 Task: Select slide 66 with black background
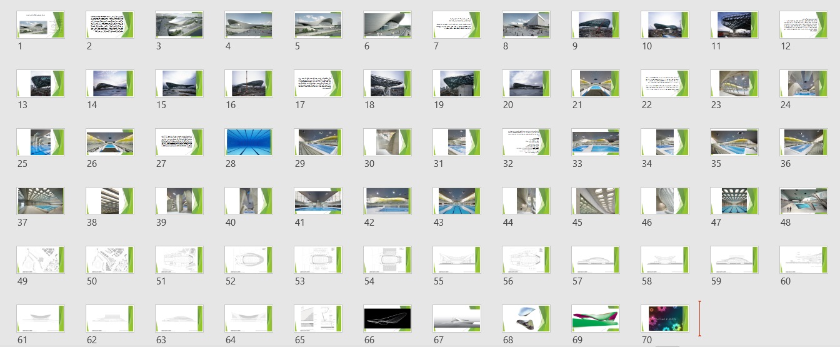(x=387, y=319)
